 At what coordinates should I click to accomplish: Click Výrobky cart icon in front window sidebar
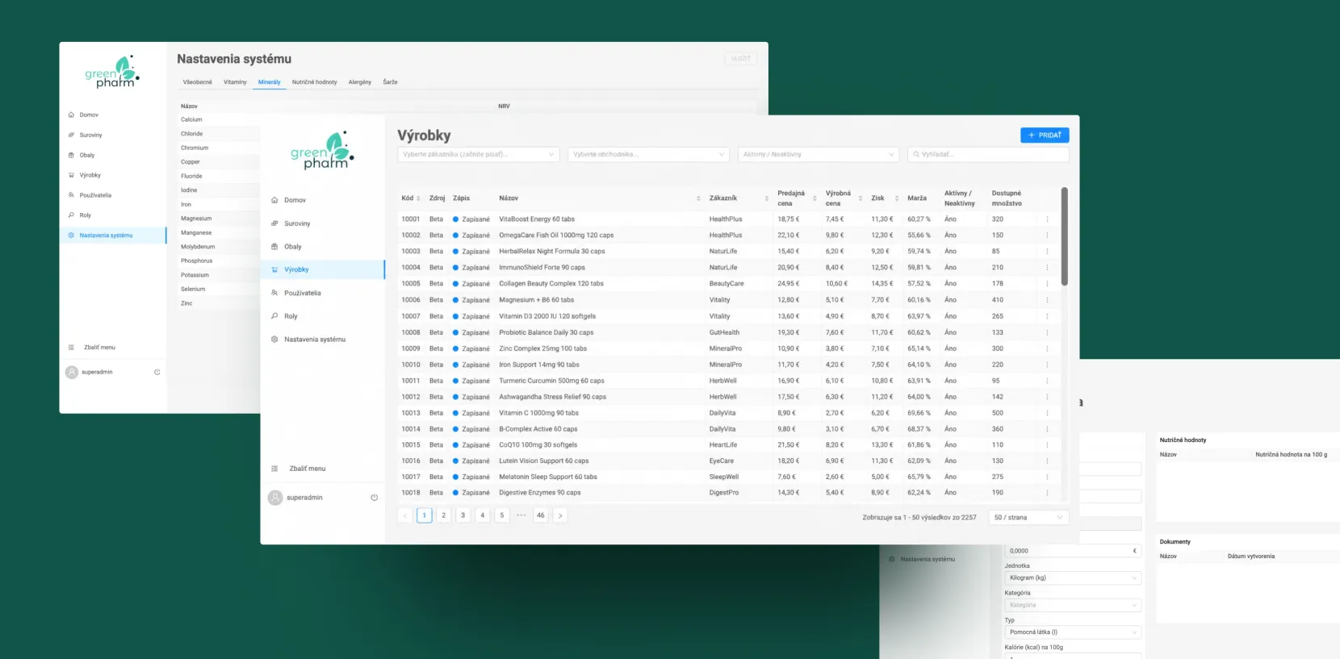click(x=274, y=269)
